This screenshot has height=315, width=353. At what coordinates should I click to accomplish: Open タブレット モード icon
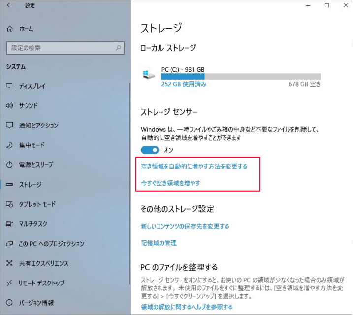click(x=9, y=204)
